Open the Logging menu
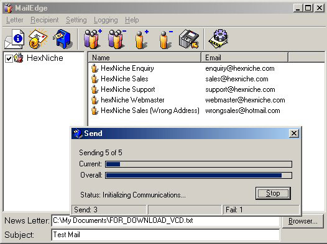 [106, 20]
